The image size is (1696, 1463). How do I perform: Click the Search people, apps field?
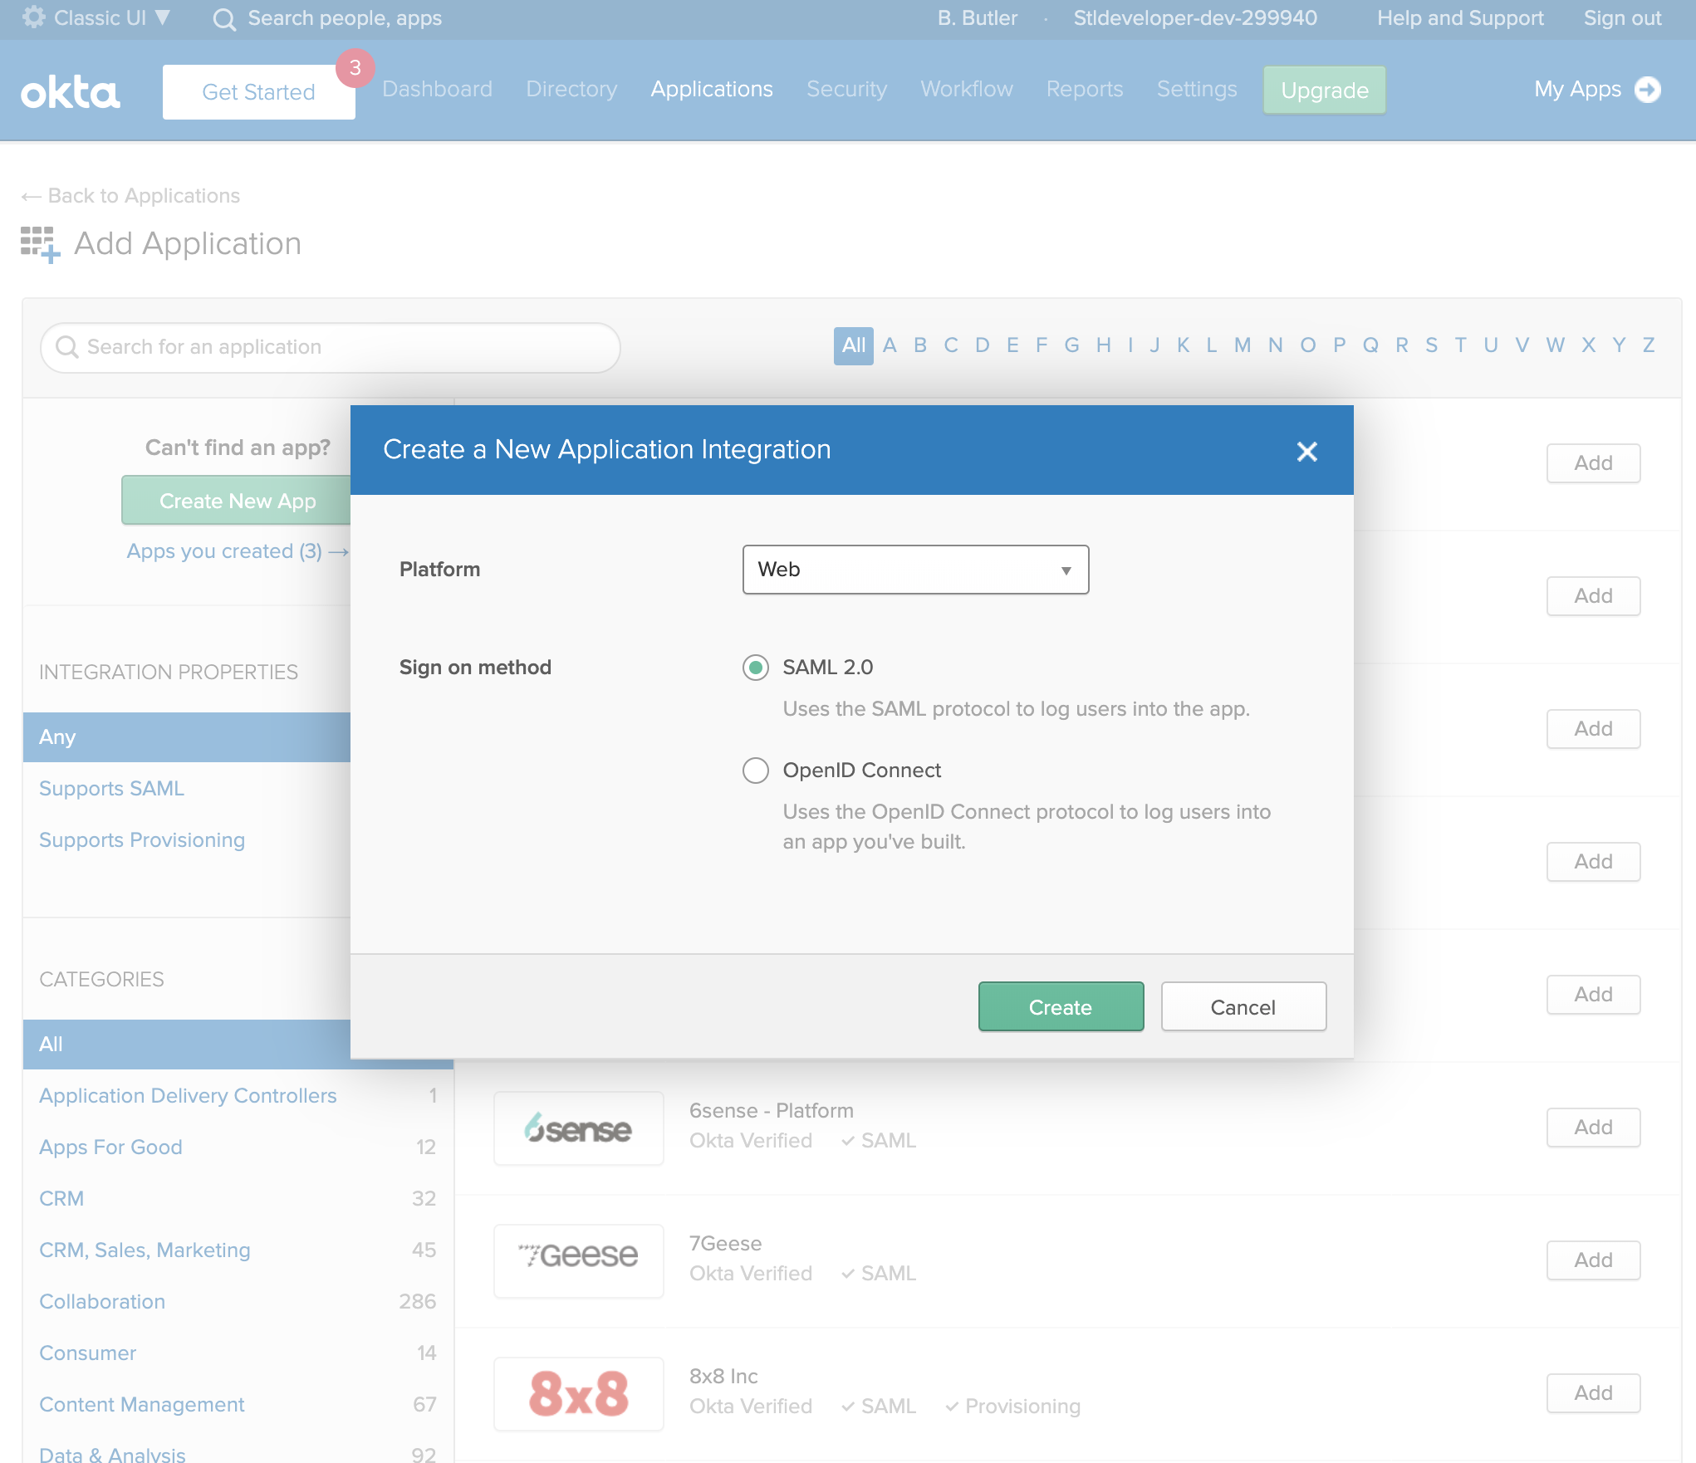[345, 18]
